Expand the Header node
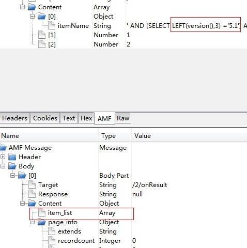Screen dimensions: 247x248 (x=3, y=157)
